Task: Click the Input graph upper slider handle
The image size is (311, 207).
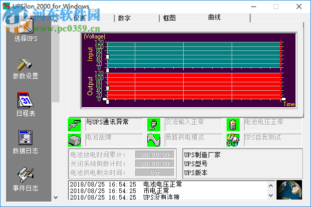Action: [x=107, y=57]
